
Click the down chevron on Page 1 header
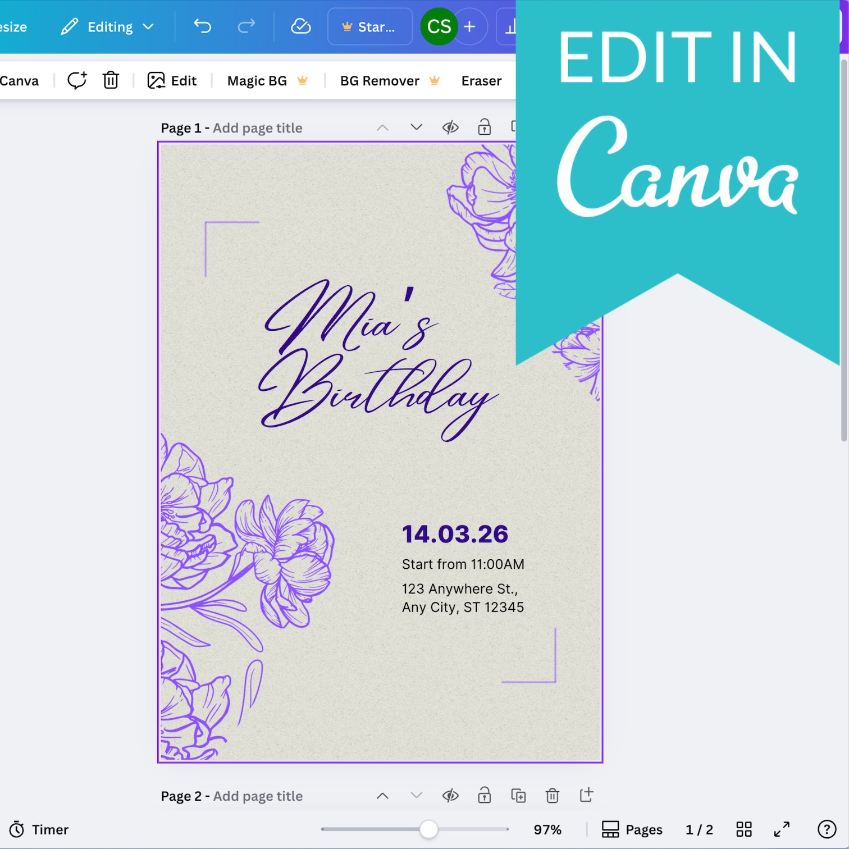(416, 127)
